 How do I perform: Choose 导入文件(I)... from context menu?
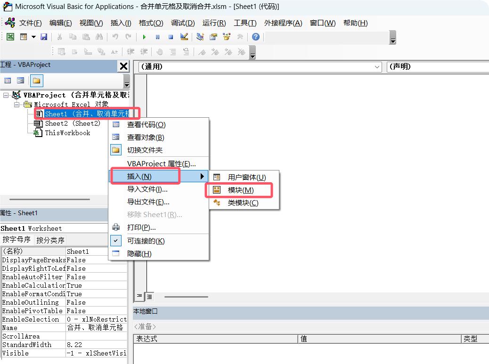(x=158, y=189)
